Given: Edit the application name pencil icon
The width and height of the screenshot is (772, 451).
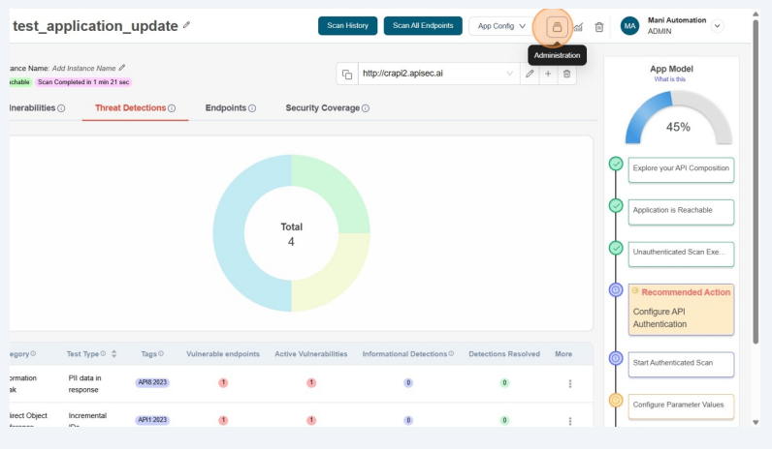Looking at the screenshot, I should [x=186, y=25].
